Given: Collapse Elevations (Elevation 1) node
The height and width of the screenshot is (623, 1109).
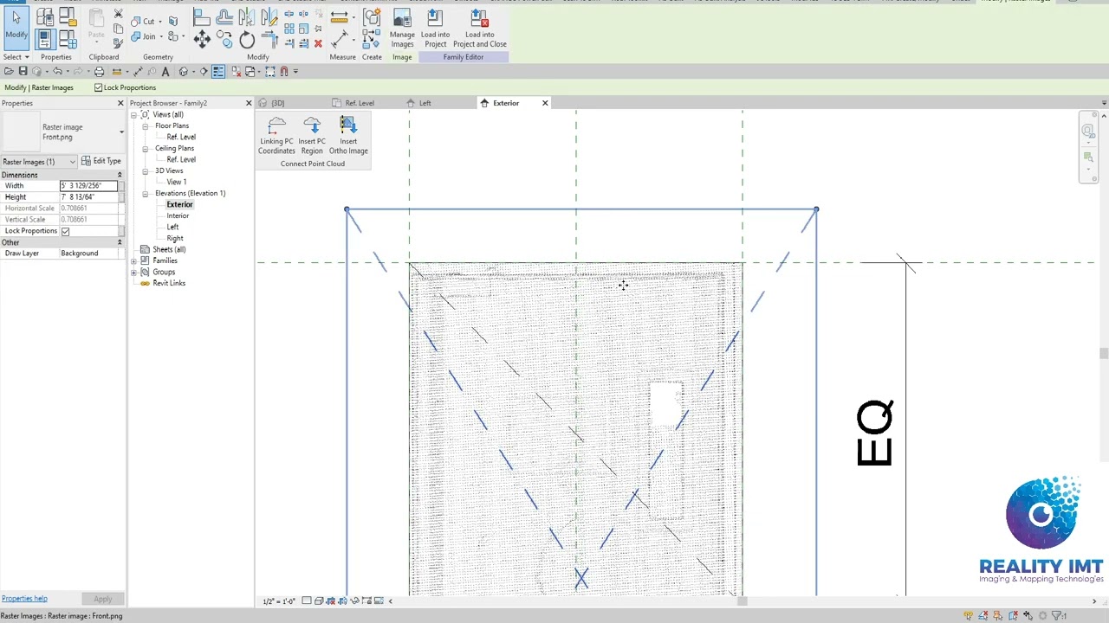Looking at the screenshot, I should tap(145, 194).
